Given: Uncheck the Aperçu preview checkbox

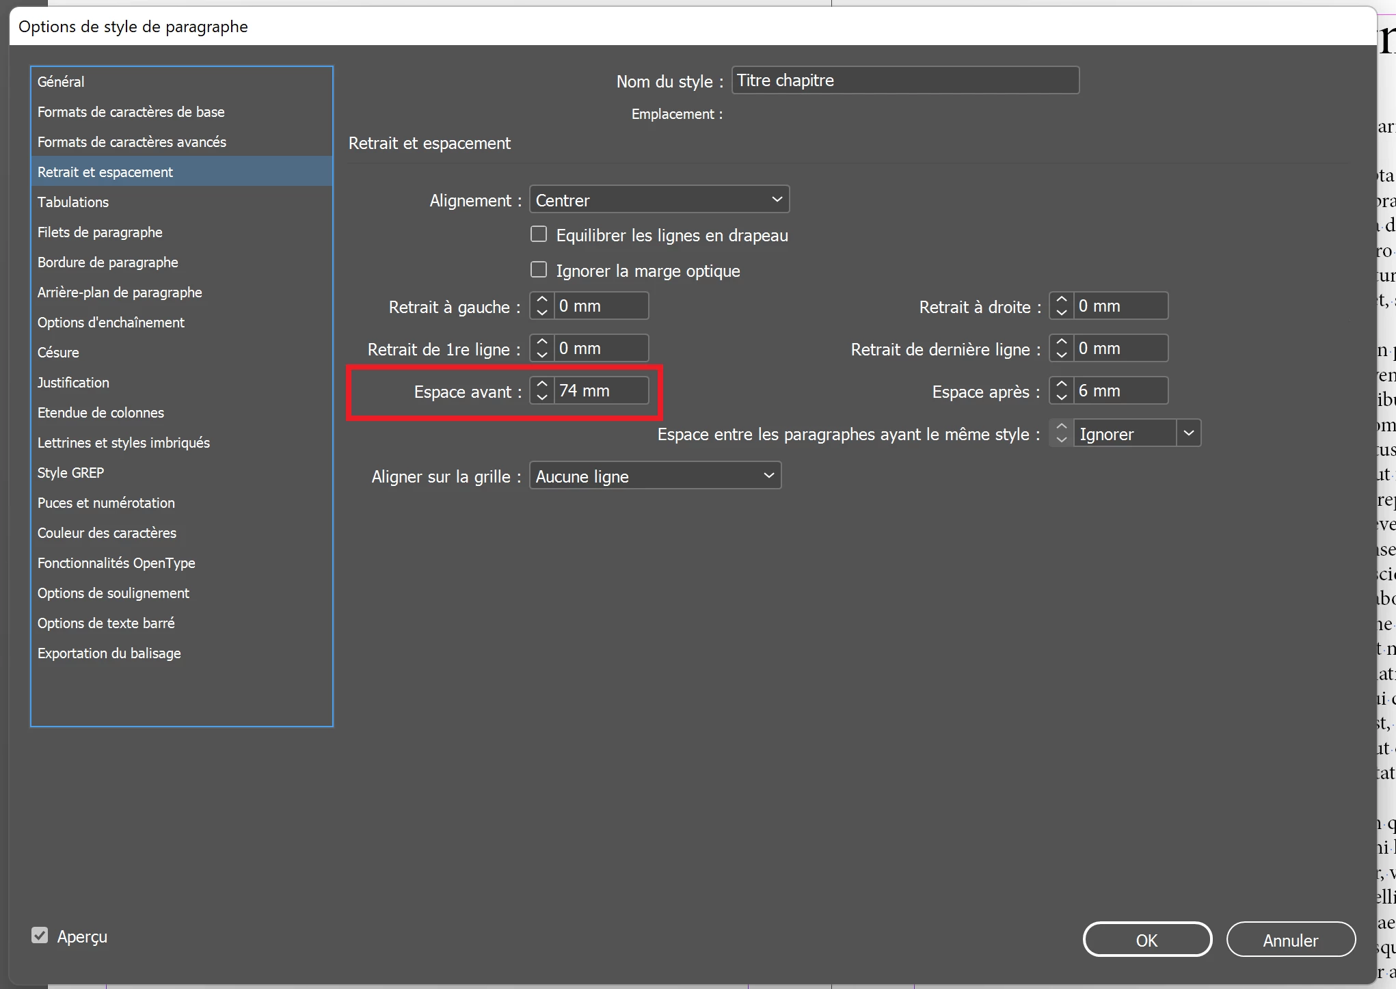Looking at the screenshot, I should coord(40,936).
